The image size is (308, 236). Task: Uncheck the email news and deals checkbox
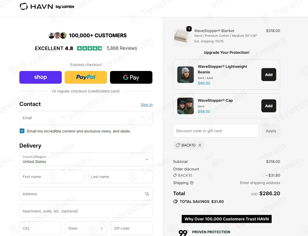tap(22, 131)
